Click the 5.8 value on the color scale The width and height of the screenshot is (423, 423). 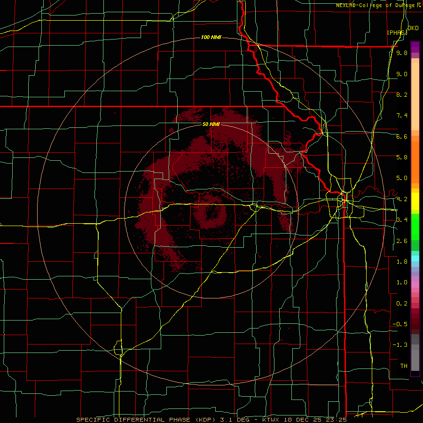(402, 157)
